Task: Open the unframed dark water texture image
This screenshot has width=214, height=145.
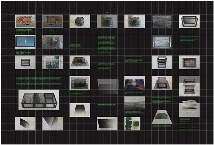Action: click(162, 21)
